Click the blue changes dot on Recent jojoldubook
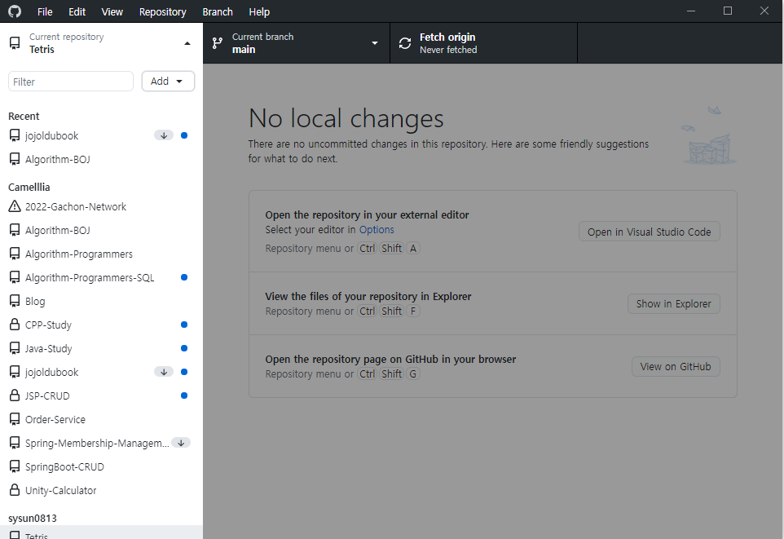The width and height of the screenshot is (784, 539). coord(184,135)
